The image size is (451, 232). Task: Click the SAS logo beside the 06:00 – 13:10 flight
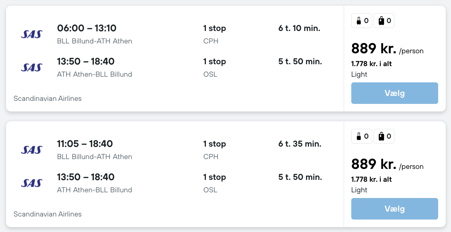pos(31,34)
